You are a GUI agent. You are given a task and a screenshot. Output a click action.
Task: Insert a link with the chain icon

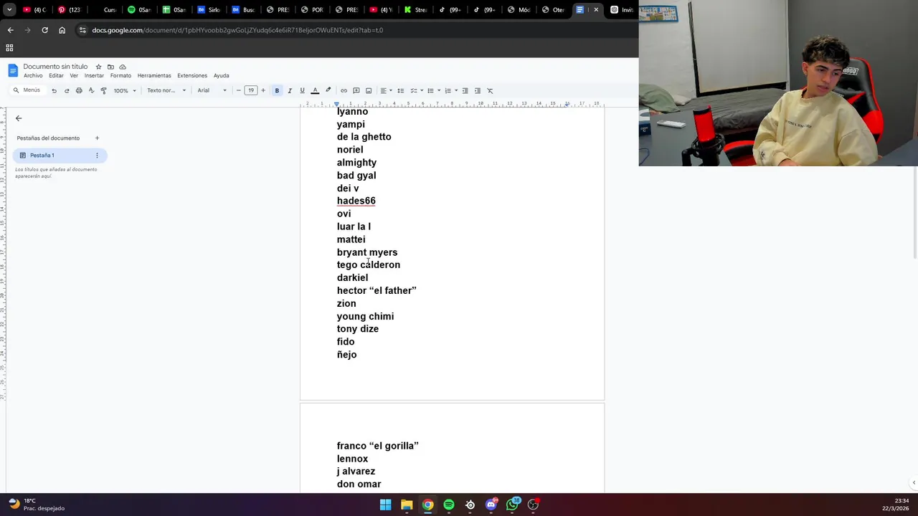tap(344, 90)
